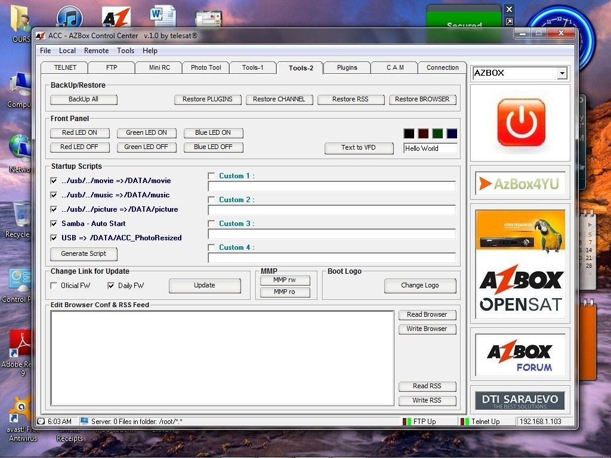Image resolution: width=611 pixels, height=458 pixels.
Task: Switch to the Mini RC tab
Action: pos(159,67)
